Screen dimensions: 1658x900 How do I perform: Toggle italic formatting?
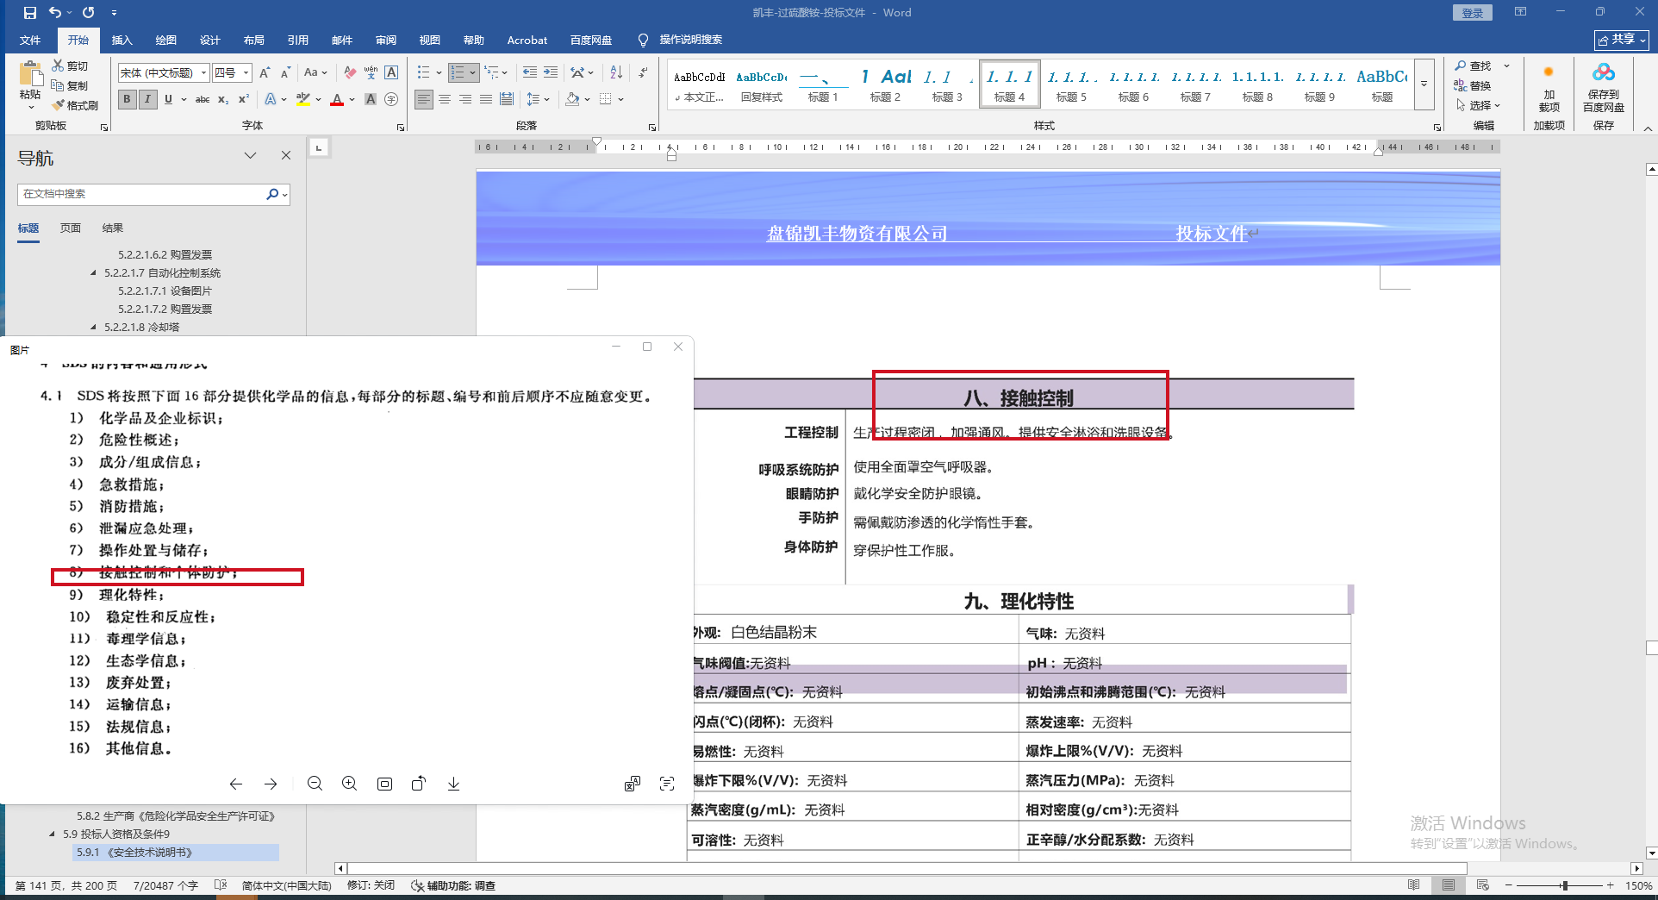pos(147,99)
